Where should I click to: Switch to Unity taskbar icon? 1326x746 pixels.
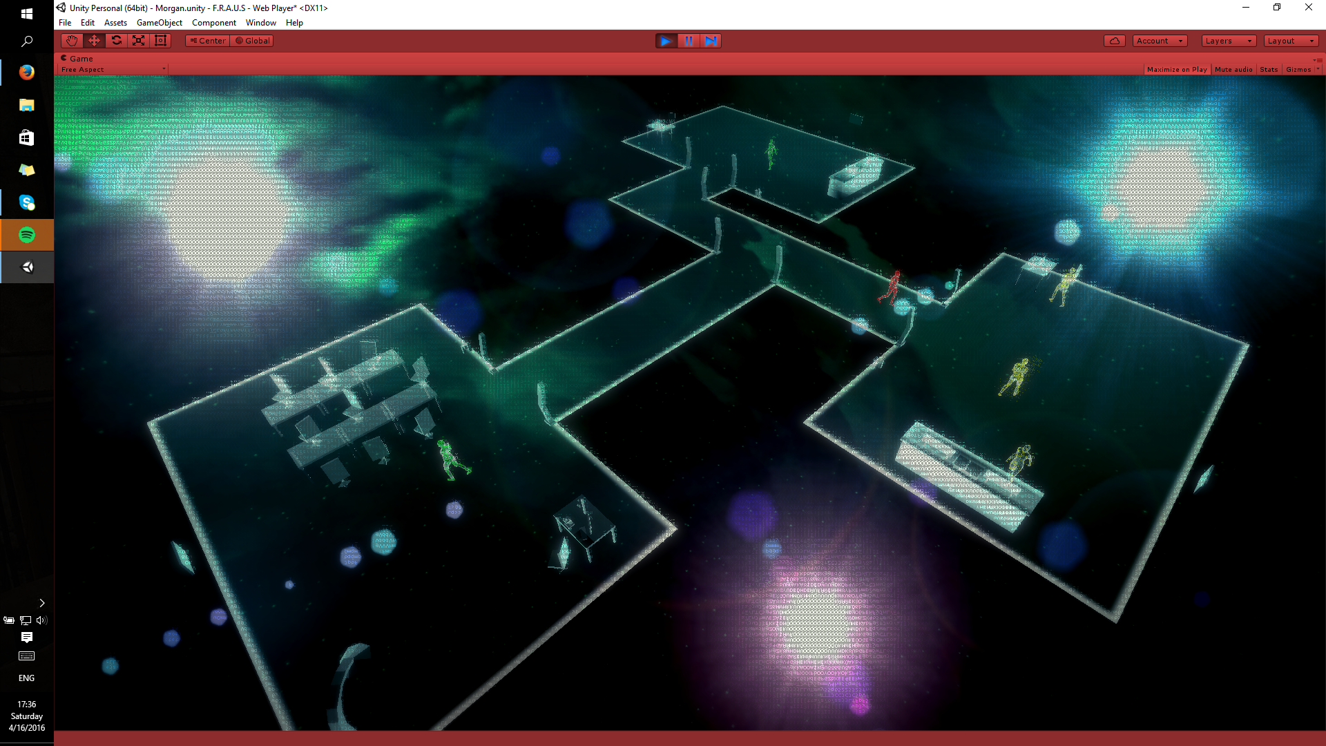[27, 267]
